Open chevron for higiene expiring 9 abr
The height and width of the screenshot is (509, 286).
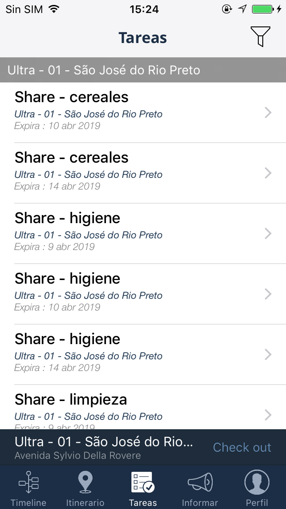(268, 233)
